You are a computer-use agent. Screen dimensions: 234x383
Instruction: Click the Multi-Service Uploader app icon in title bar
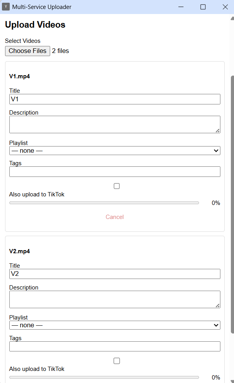[x=6, y=7]
